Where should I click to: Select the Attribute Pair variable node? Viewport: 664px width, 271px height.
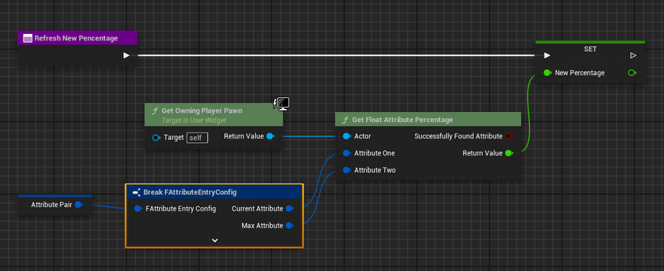click(x=55, y=205)
